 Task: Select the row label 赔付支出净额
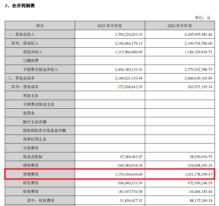point(35,122)
